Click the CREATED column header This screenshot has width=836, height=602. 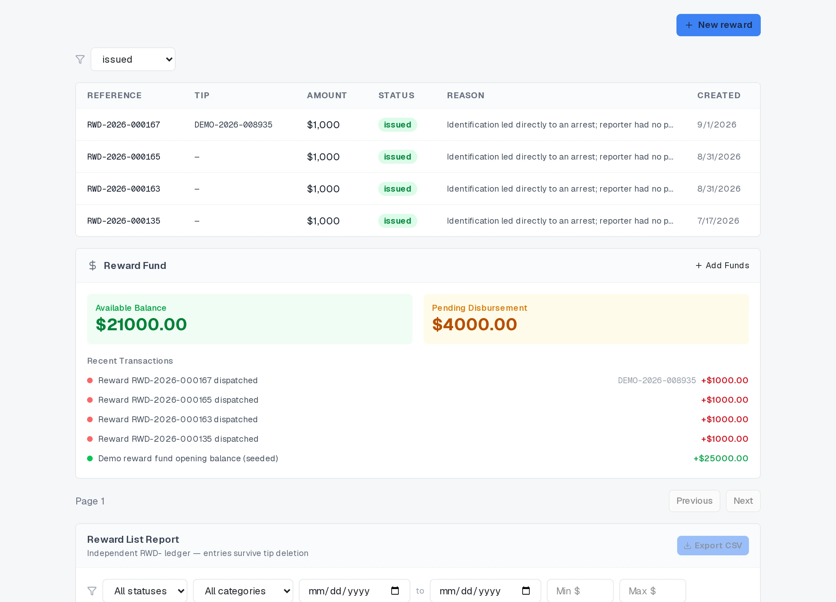[x=719, y=95]
